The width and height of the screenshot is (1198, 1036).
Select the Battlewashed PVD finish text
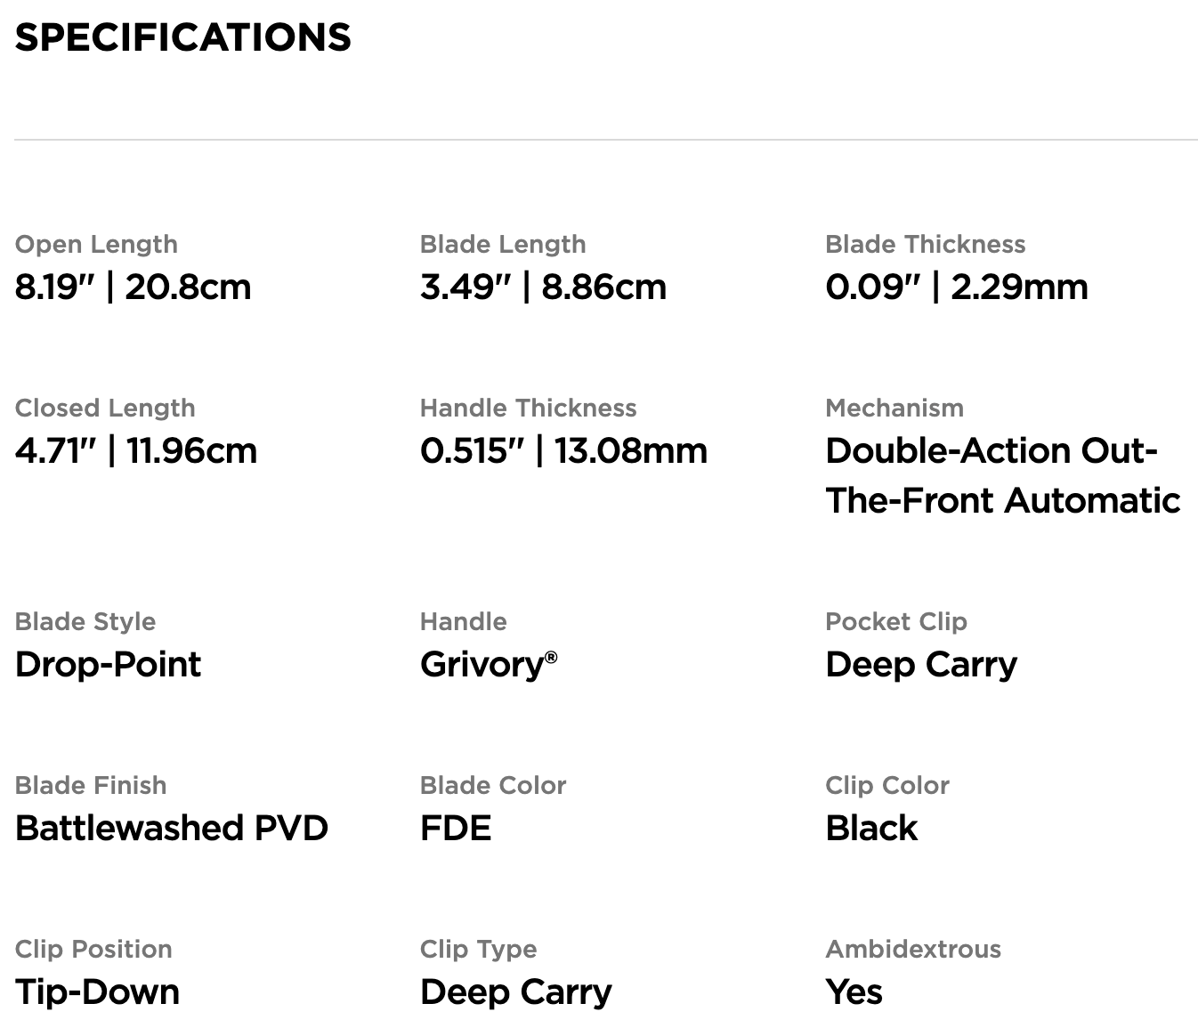click(x=172, y=828)
